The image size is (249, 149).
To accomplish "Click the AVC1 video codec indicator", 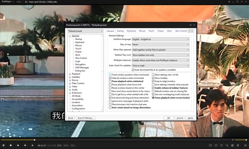I will pyautogui.click(x=66, y=146).
